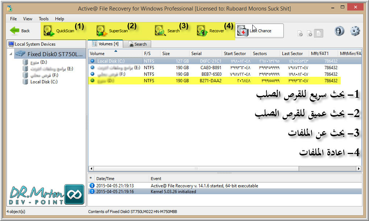Start a QuickScan of the disk
The width and height of the screenshot is (369, 221).
59,31
